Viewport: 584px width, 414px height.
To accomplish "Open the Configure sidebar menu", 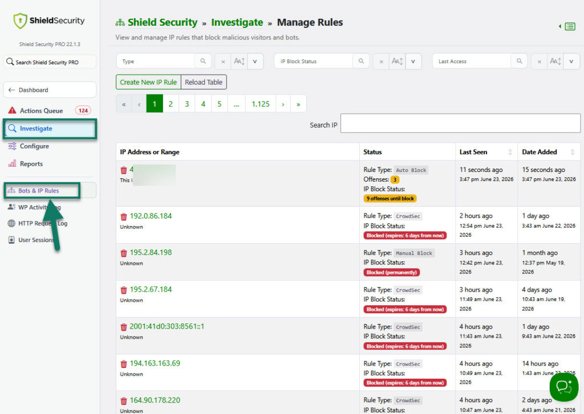I will pos(34,146).
